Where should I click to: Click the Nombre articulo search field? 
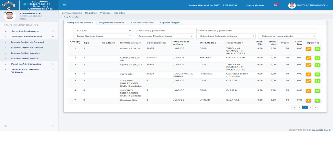click(x=256, y=31)
